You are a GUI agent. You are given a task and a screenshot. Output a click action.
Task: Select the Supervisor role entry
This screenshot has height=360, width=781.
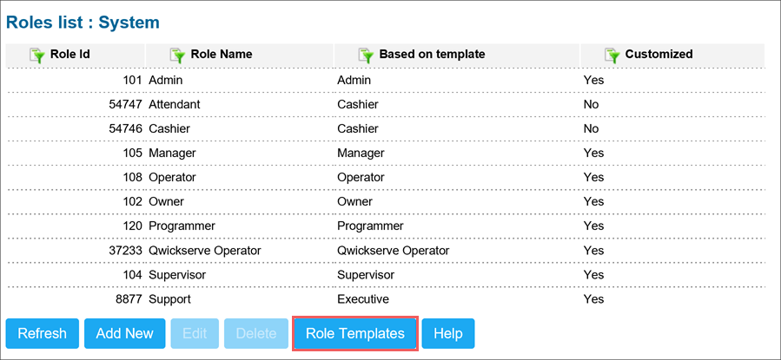coord(385,275)
